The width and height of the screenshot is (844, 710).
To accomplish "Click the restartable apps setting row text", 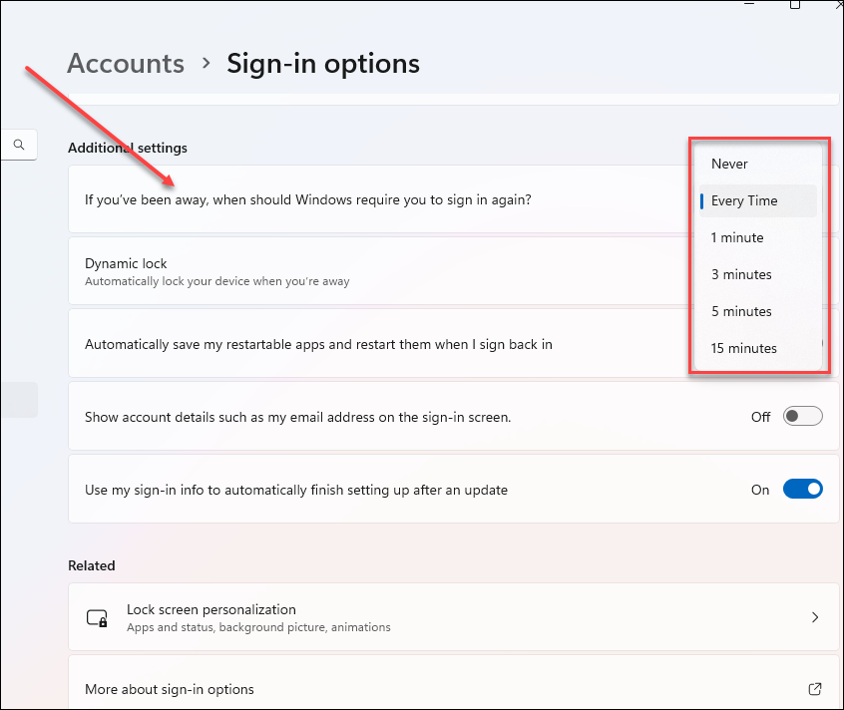I will (x=318, y=344).
